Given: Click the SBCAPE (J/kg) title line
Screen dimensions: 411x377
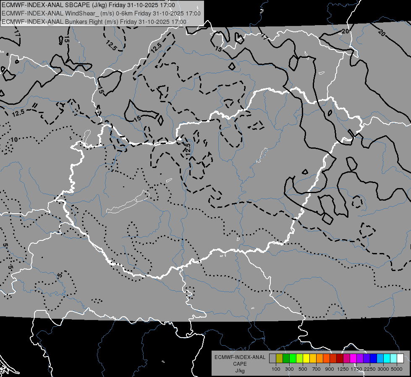Looking at the screenshot, I should (88, 5).
